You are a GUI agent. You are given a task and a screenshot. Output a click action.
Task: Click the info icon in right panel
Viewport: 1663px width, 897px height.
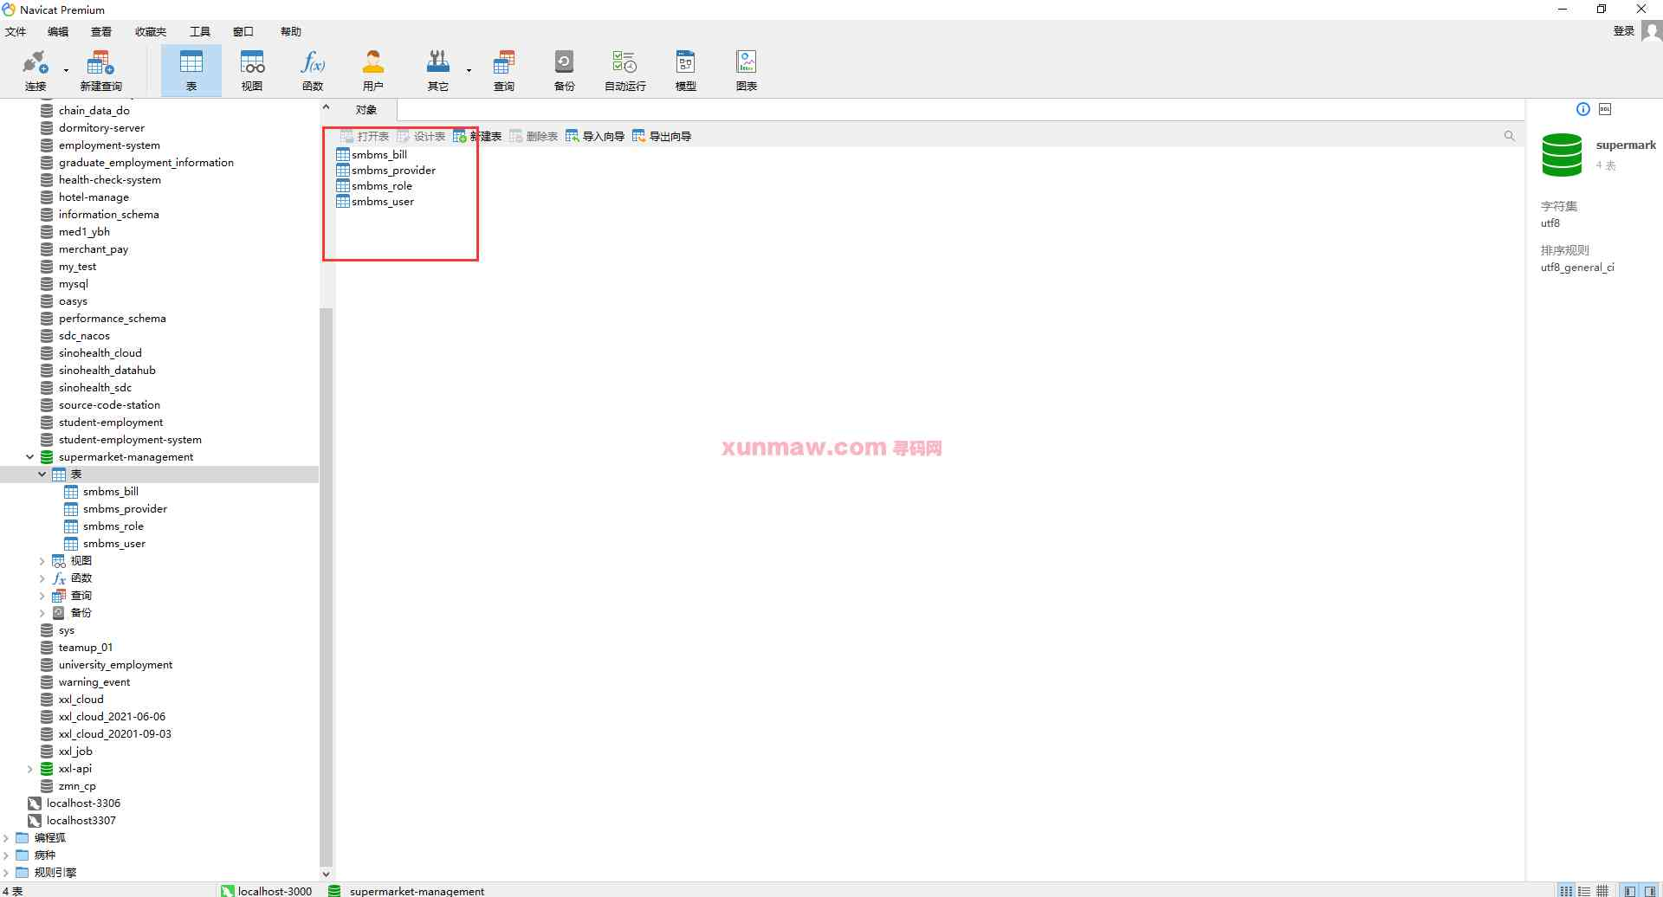click(x=1583, y=109)
